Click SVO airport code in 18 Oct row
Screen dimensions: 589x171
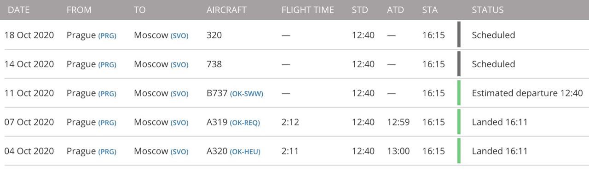tap(179, 36)
